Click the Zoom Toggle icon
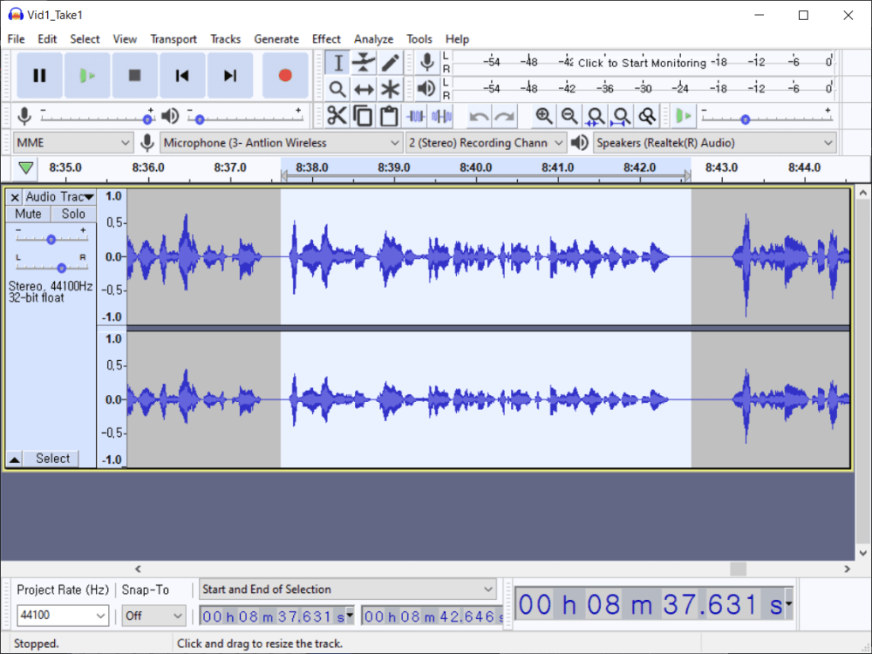The image size is (872, 654). tap(647, 116)
